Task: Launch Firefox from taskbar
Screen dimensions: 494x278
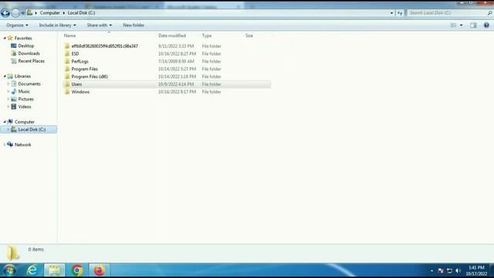Action: pyautogui.click(x=100, y=270)
